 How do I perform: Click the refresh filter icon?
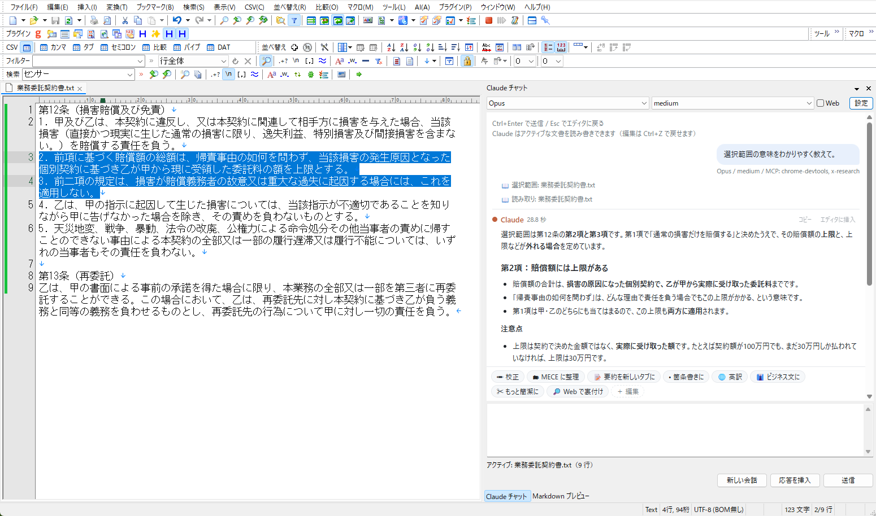(235, 61)
